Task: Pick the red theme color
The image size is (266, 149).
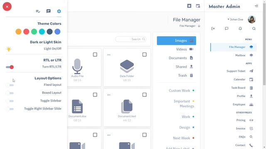Action: coord(26,31)
